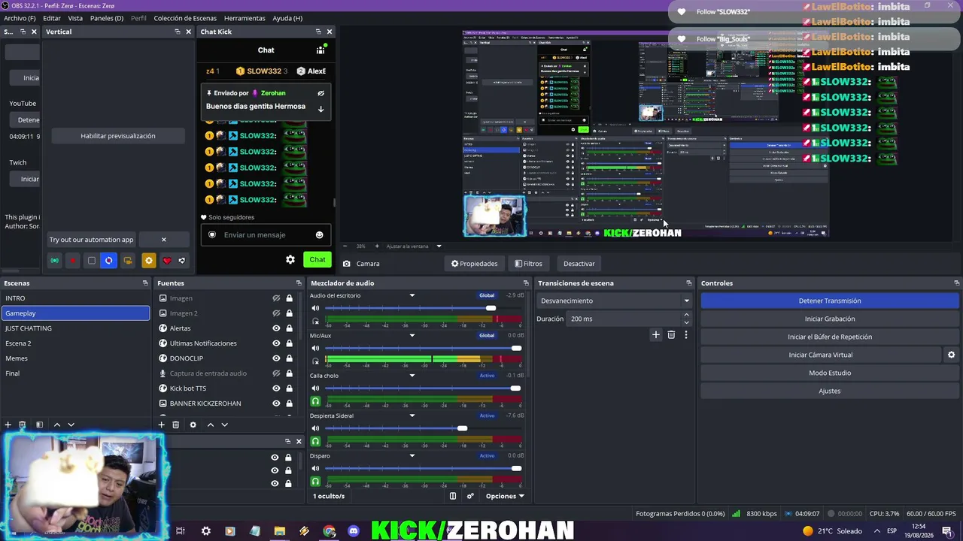Open the Herramientas menu
Image resolution: width=963 pixels, height=541 pixels.
[245, 18]
